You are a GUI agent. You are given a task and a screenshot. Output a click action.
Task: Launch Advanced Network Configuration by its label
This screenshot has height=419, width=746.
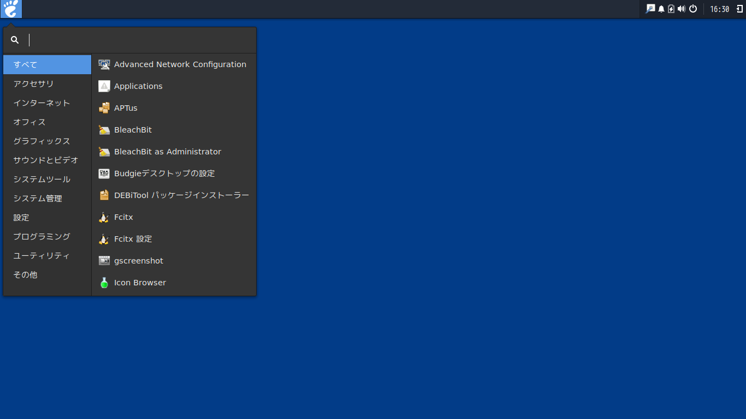[x=180, y=64]
